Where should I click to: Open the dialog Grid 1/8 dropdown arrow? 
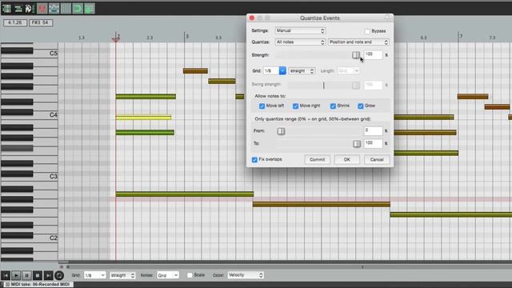click(x=282, y=70)
